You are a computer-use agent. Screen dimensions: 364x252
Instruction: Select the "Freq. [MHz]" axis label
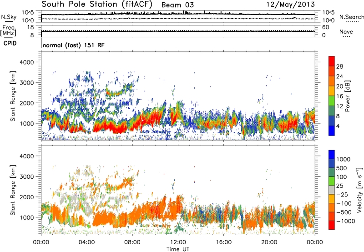click(8, 31)
